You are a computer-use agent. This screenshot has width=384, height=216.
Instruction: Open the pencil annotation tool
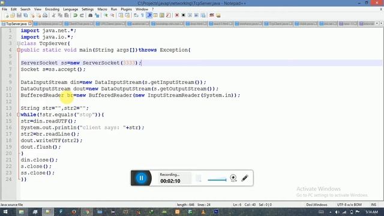245,178
